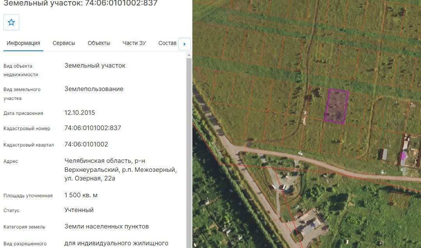This screenshot has height=248, width=421.
Task: Click the panel title Земельный участок: 74:06:0101002:837
Action: click(80, 3)
